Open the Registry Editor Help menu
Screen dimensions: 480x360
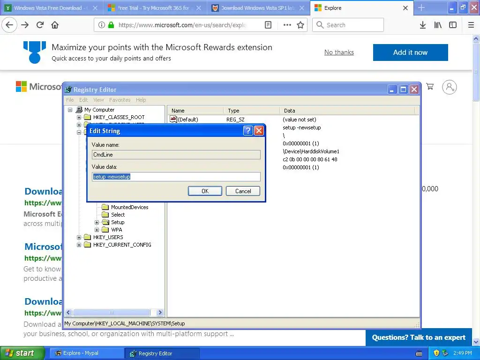click(x=141, y=100)
